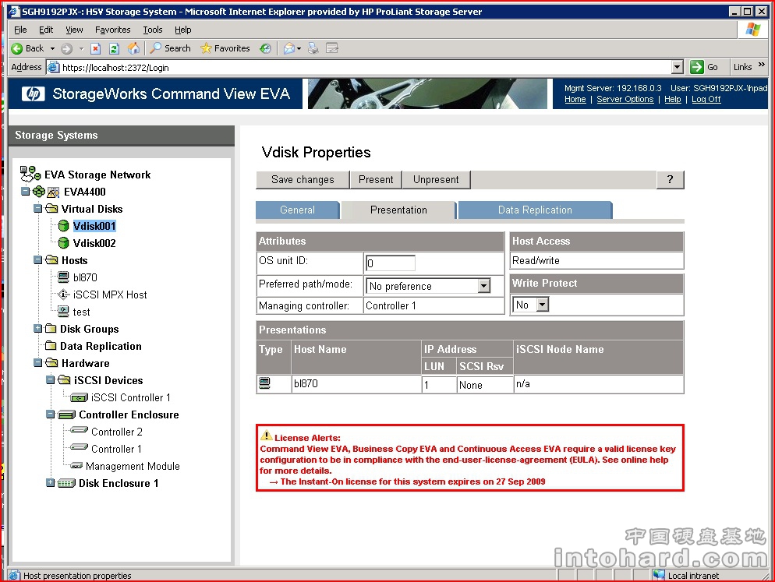Click the Stop page loading icon
The width and height of the screenshot is (775, 582).
tap(96, 48)
